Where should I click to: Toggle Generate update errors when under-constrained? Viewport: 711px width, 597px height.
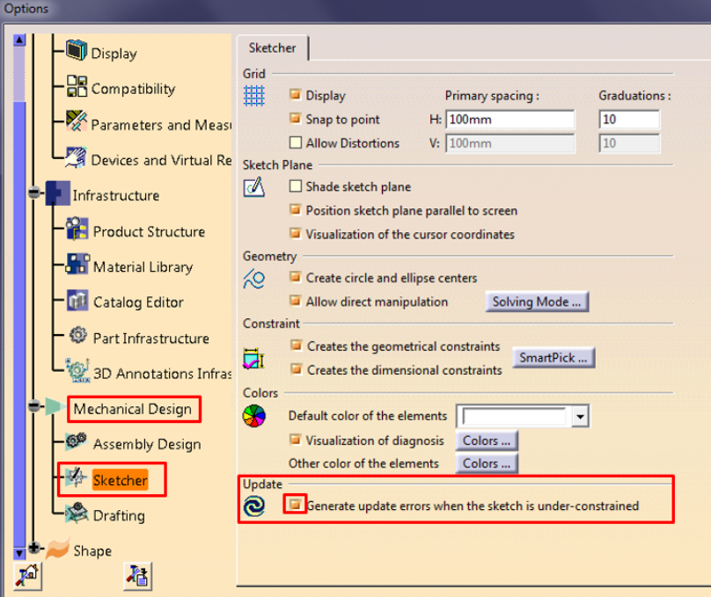pyautogui.click(x=296, y=506)
